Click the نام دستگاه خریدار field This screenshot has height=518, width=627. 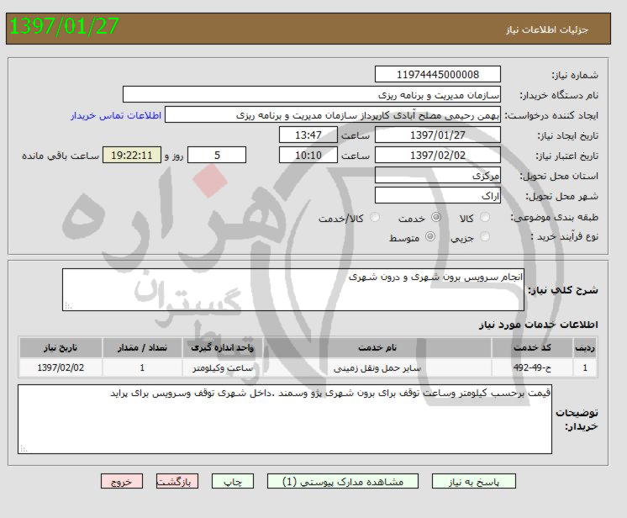(312, 94)
